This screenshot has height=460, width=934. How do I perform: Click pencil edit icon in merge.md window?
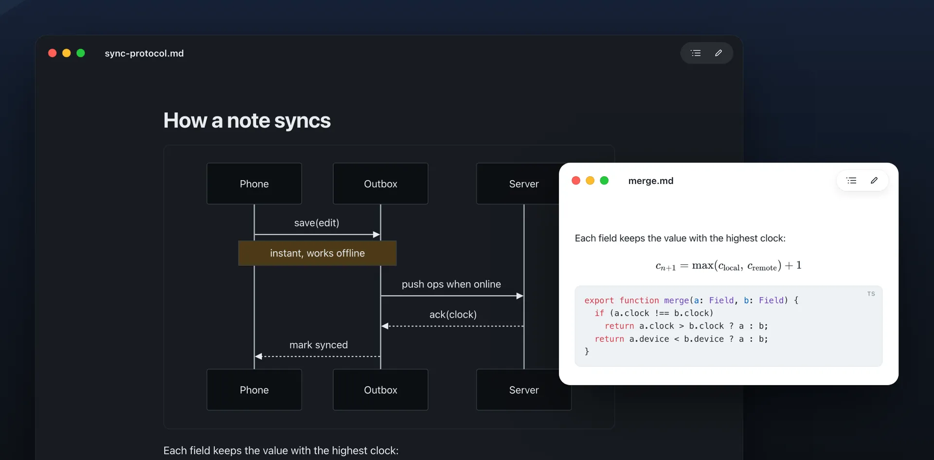point(874,181)
